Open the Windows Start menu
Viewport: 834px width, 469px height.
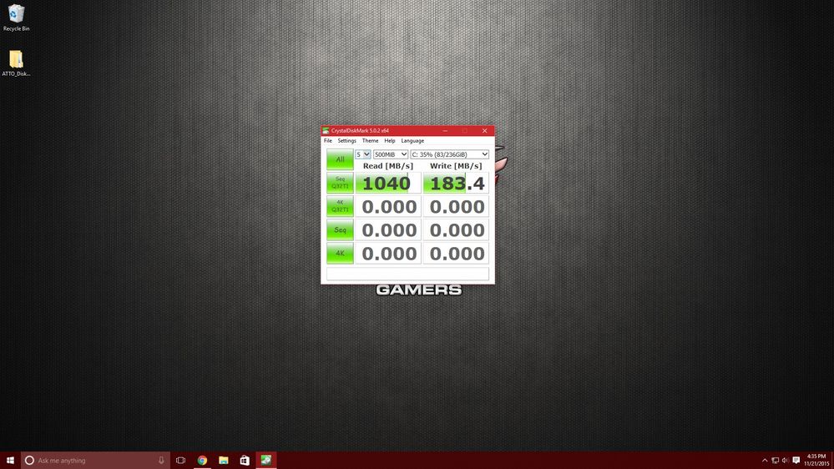coord(10,461)
